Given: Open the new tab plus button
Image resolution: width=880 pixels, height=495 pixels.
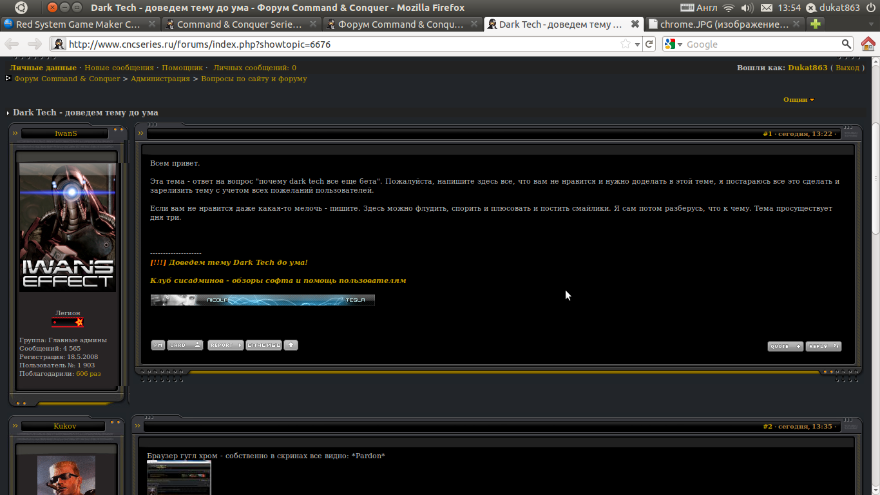Looking at the screenshot, I should pos(816,24).
